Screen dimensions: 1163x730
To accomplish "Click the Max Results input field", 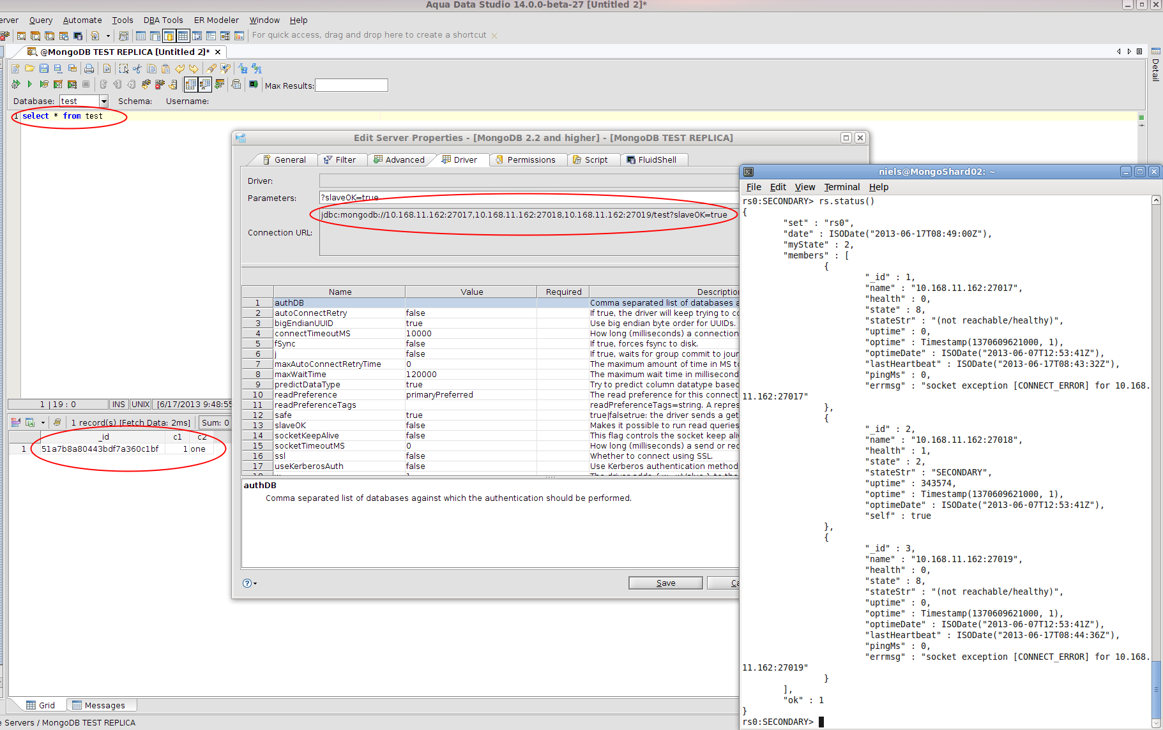I will [351, 85].
